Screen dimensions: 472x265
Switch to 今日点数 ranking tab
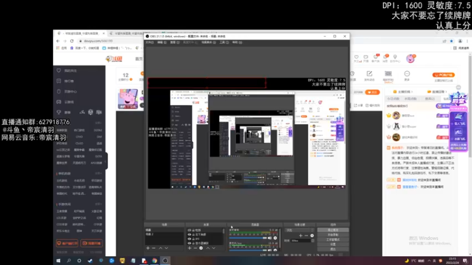tap(393, 99)
